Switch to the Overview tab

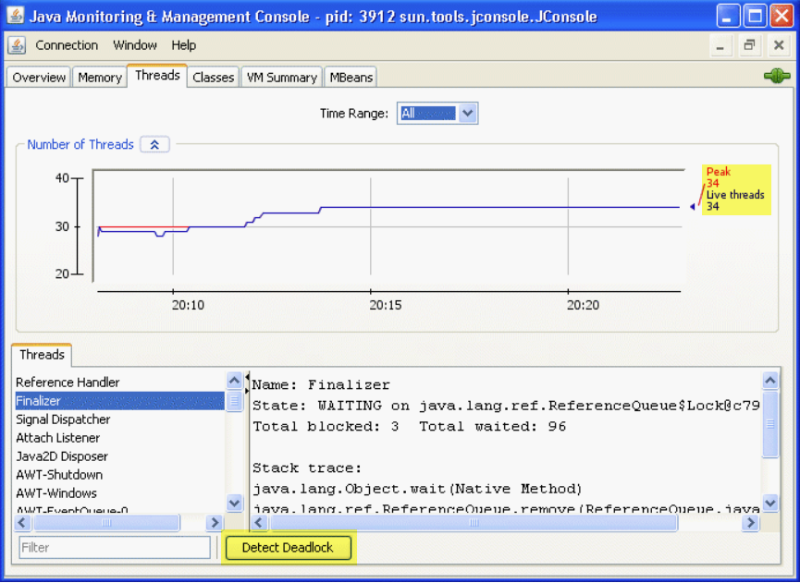click(39, 78)
